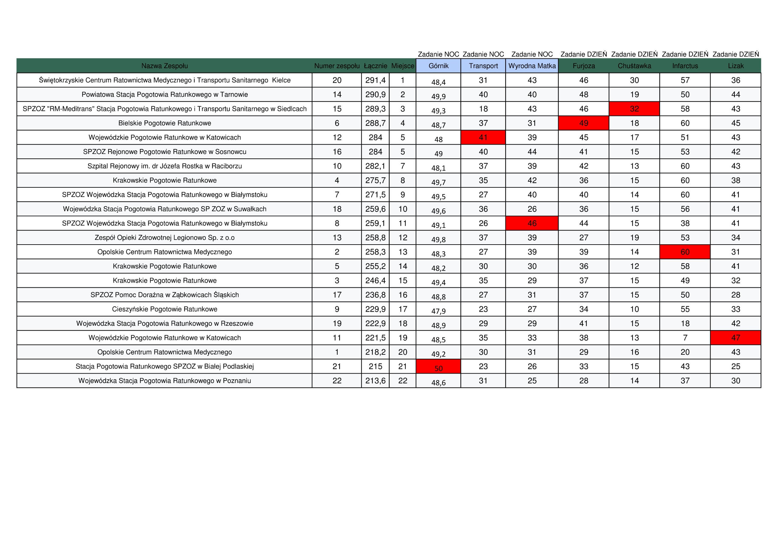This screenshot has width=778, height=550.
Task: Select the Furjoza column header
Action: point(583,66)
